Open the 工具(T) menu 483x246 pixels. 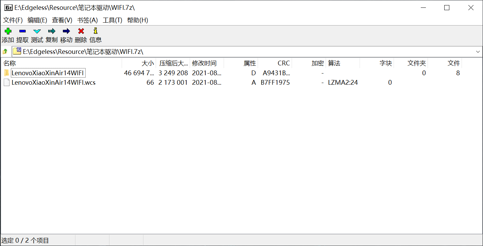click(x=113, y=20)
